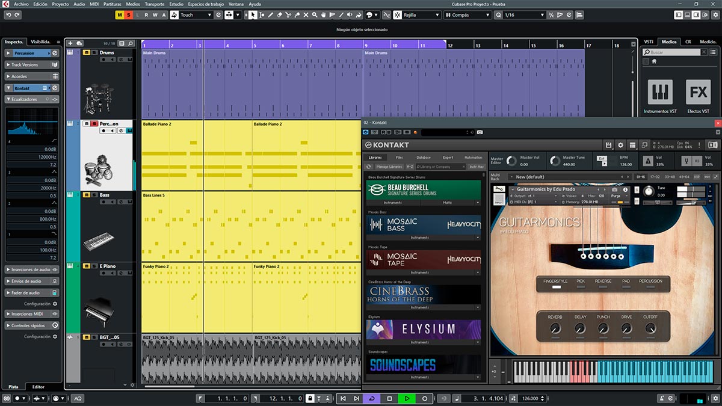The height and width of the screenshot is (406, 722).
Task: Switch to Visibilidad tab
Action: tap(41, 42)
